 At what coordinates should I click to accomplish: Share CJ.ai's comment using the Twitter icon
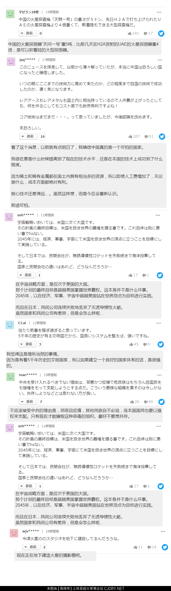pyautogui.click(x=160, y=344)
